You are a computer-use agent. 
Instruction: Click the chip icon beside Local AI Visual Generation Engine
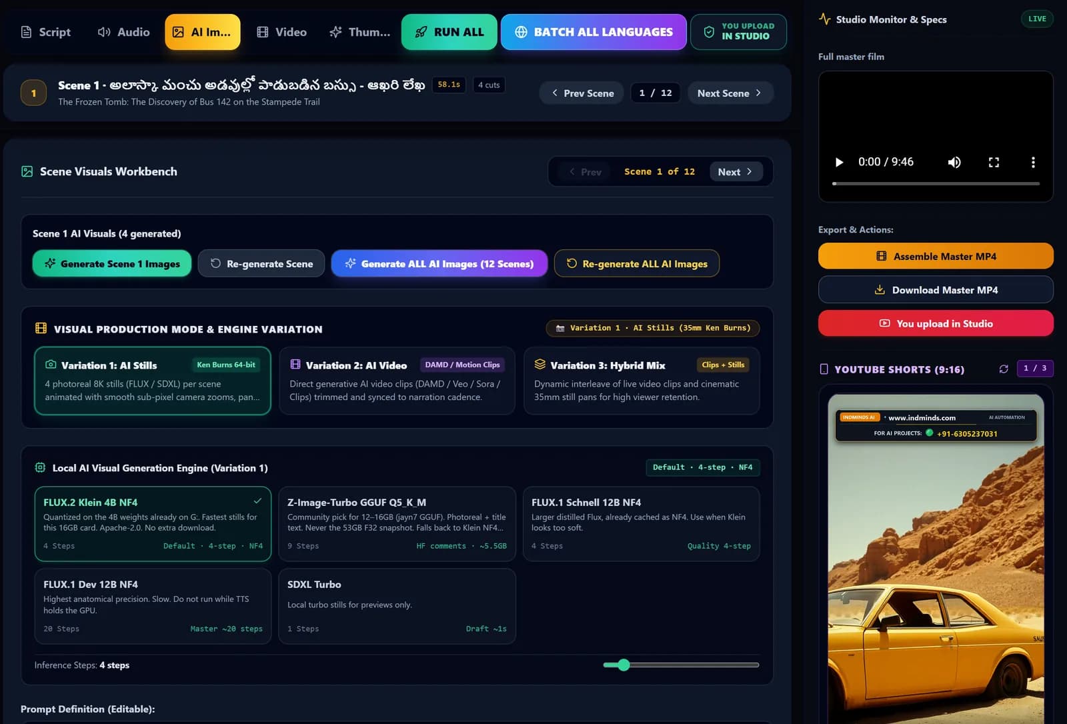pyautogui.click(x=40, y=467)
